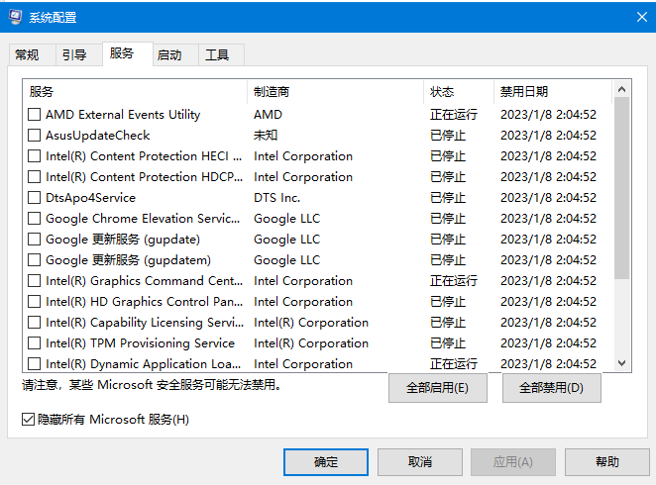Open help with the 帮助 button
This screenshot has width=656, height=485.
tap(607, 462)
